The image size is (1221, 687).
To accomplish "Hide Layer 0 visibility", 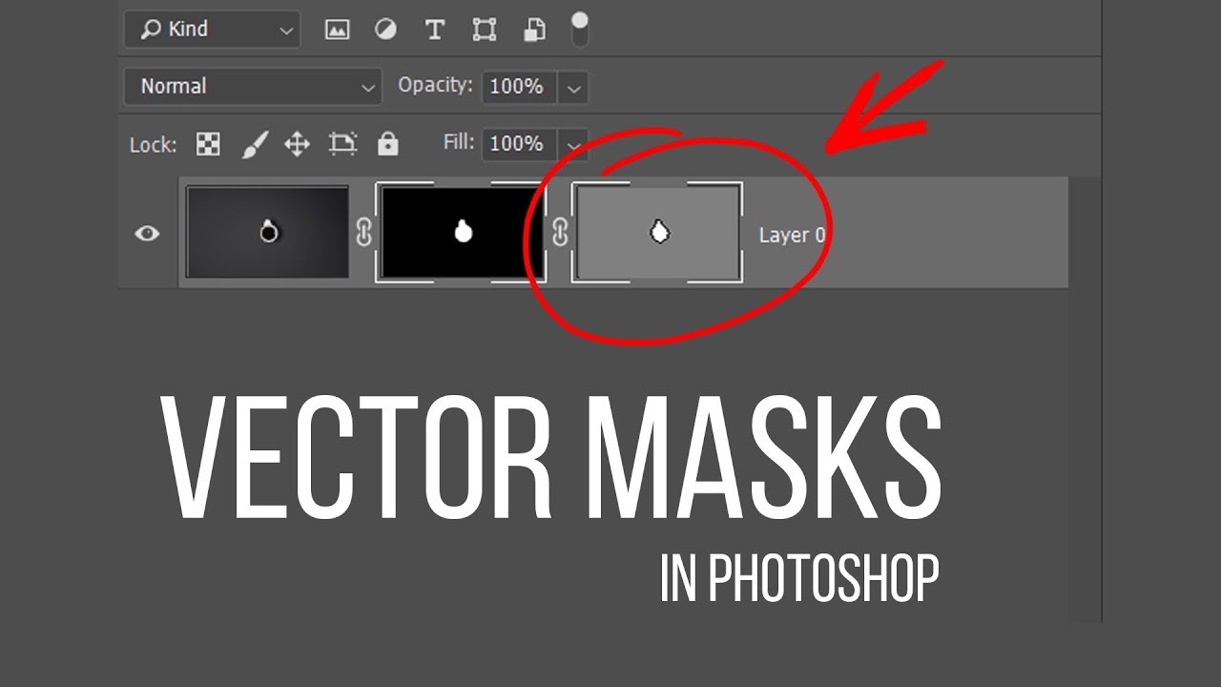I will [146, 232].
